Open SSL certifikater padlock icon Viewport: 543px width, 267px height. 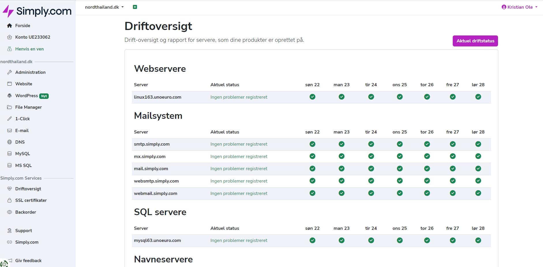click(x=10, y=200)
